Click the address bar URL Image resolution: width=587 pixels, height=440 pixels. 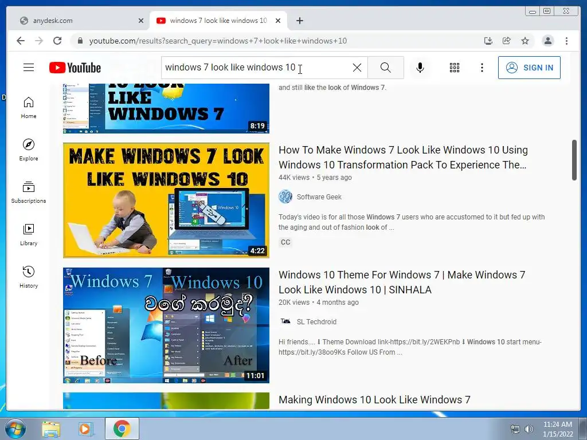218,41
